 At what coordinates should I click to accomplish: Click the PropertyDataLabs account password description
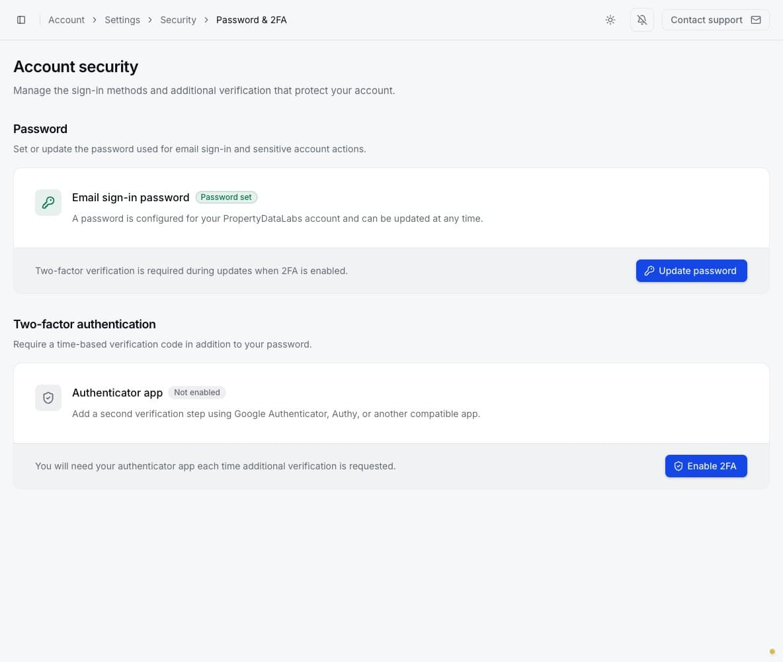pos(278,218)
